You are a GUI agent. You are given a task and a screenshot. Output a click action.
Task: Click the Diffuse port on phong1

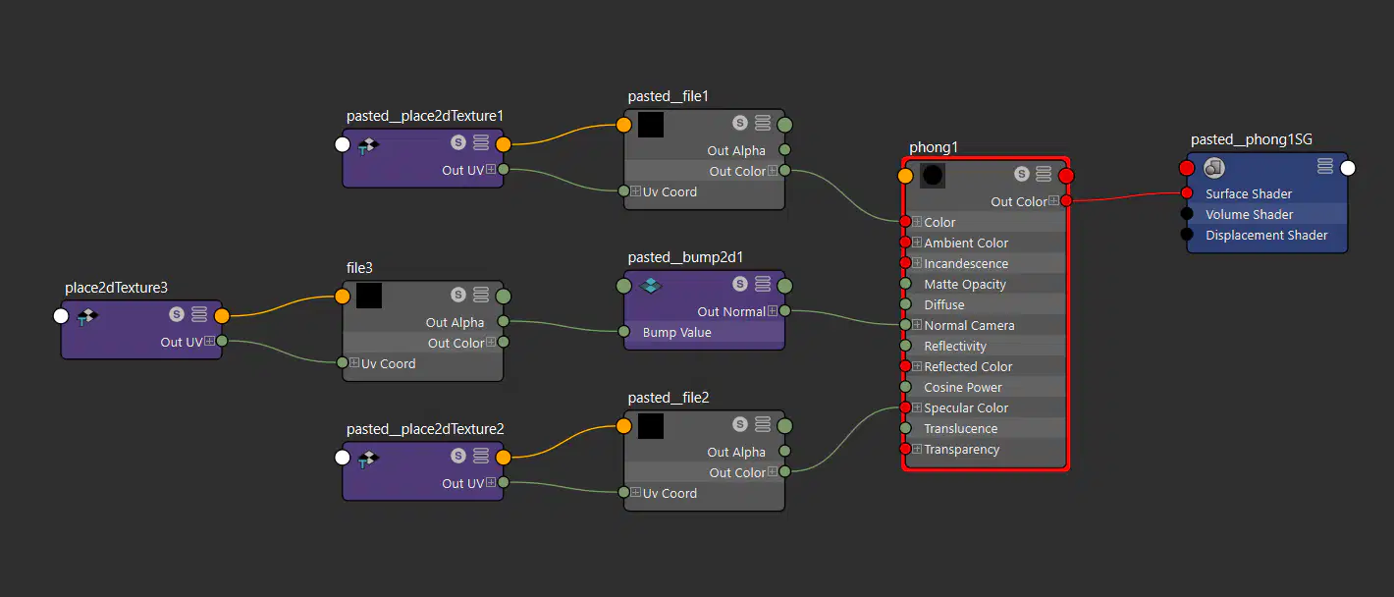[905, 304]
